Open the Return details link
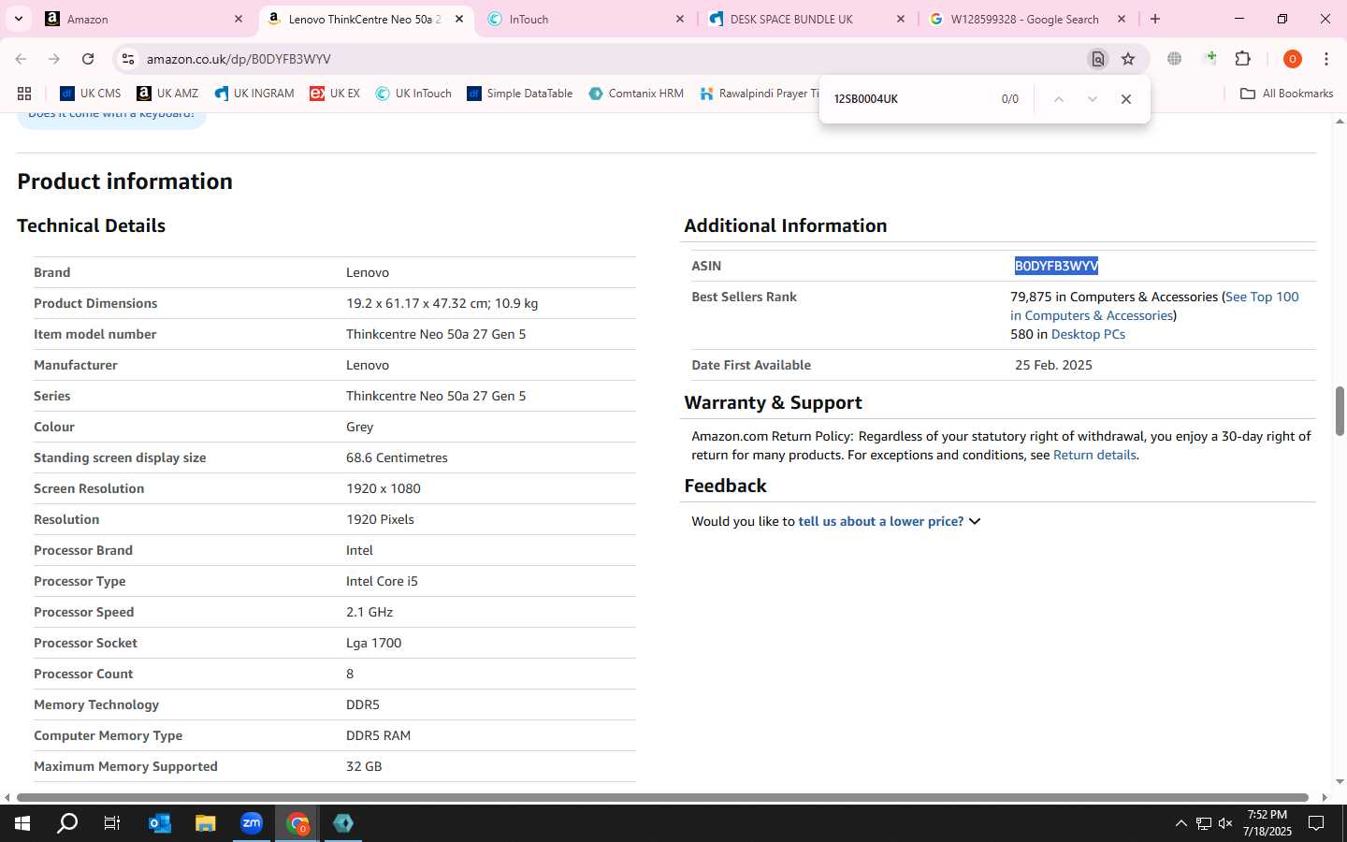 (1094, 455)
